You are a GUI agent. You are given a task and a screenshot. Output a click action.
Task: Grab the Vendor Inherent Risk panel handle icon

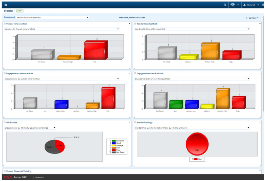(5, 24)
